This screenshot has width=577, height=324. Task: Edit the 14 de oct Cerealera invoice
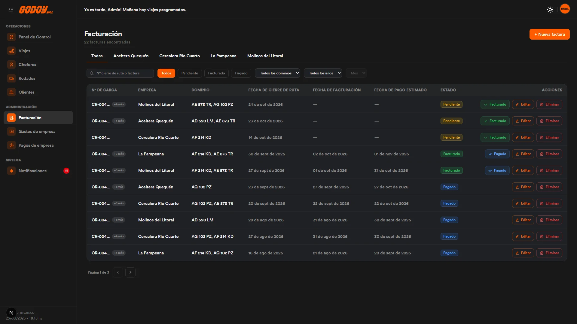523,137
